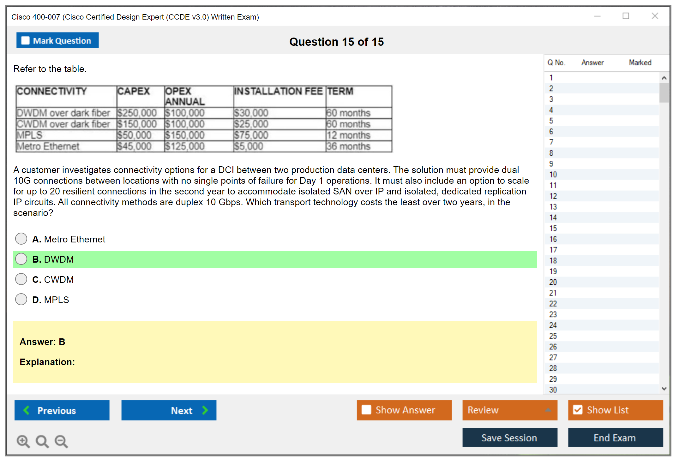The image size is (679, 464).
Task: Click the green left arrow on Previous
Action: (27, 410)
